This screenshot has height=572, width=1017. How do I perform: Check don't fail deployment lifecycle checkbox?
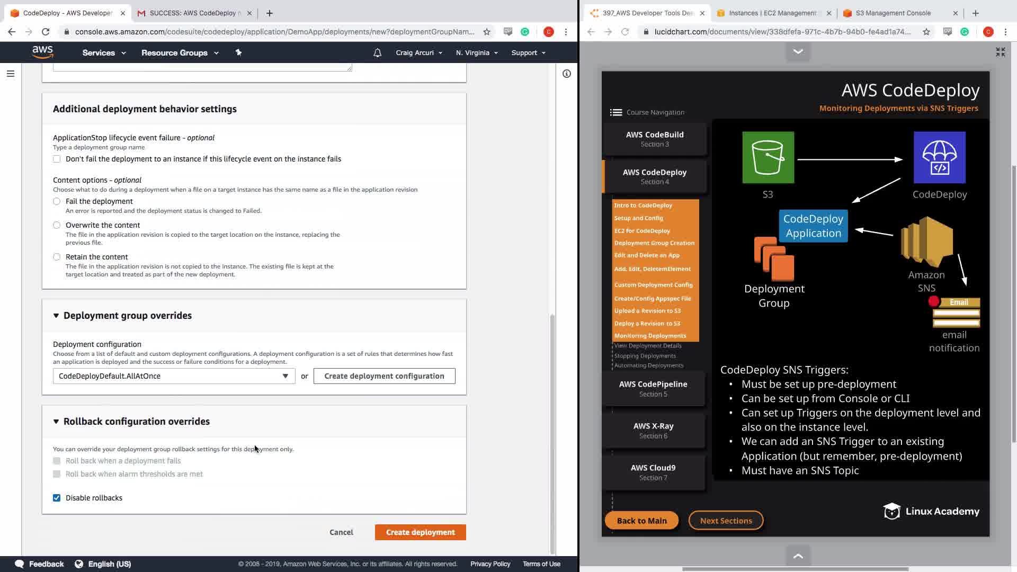pos(57,159)
